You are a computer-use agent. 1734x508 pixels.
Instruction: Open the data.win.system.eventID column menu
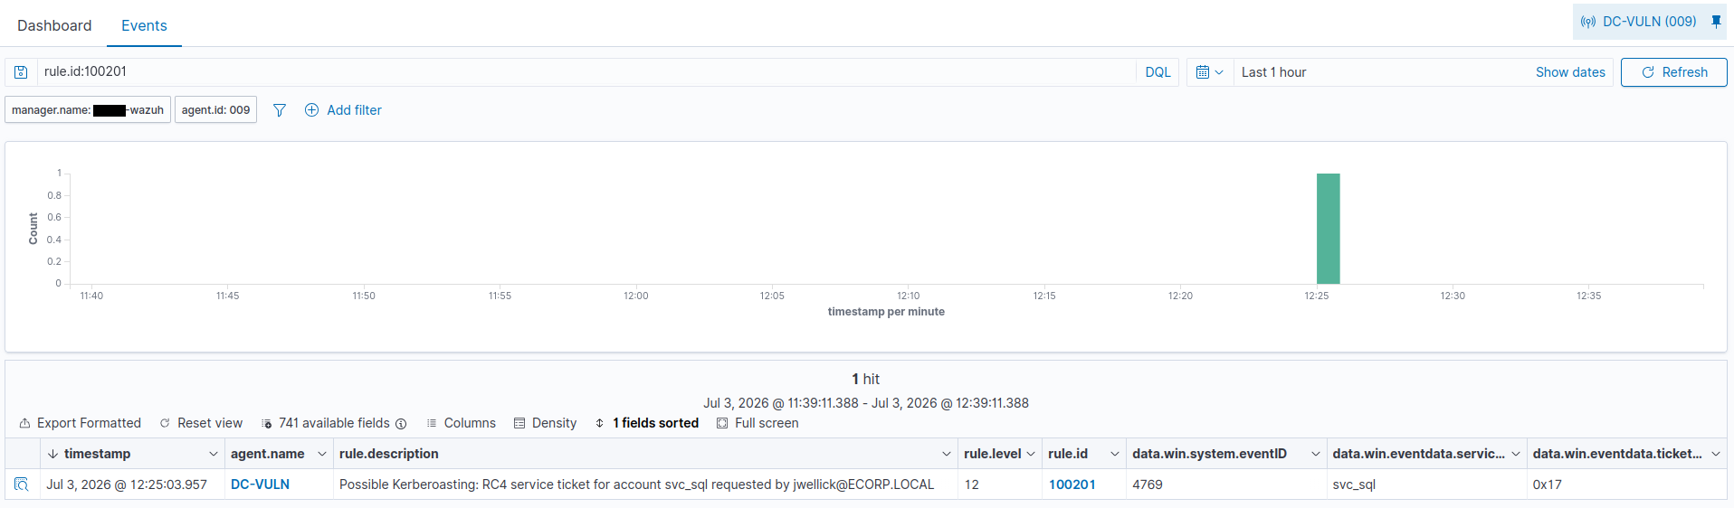[1316, 454]
